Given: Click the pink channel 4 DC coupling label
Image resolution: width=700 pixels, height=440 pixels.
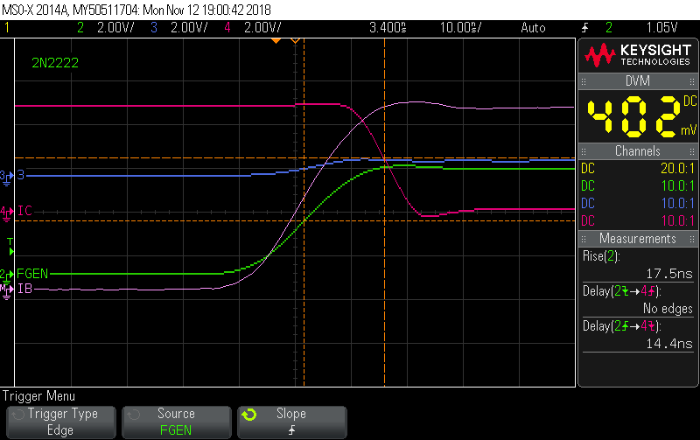Looking at the screenshot, I should [x=588, y=221].
